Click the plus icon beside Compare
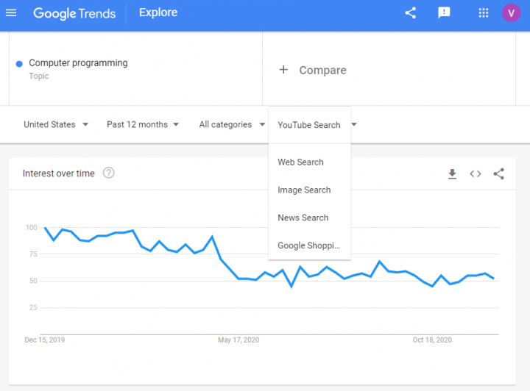This screenshot has width=530, height=391. [x=283, y=70]
